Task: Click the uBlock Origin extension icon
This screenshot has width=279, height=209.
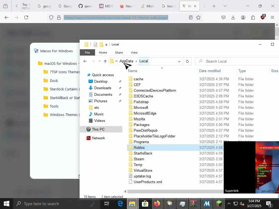Action: coord(263,17)
